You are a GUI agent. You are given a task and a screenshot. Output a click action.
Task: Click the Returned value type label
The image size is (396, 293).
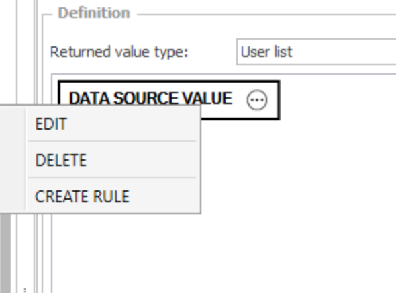[119, 52]
